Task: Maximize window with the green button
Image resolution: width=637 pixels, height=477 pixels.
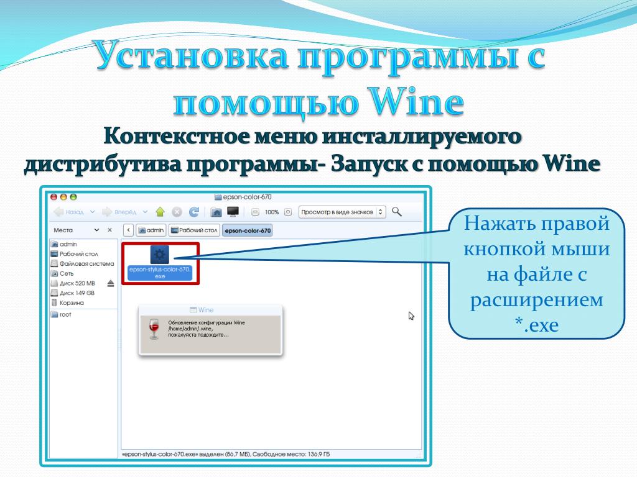Action: [73, 197]
